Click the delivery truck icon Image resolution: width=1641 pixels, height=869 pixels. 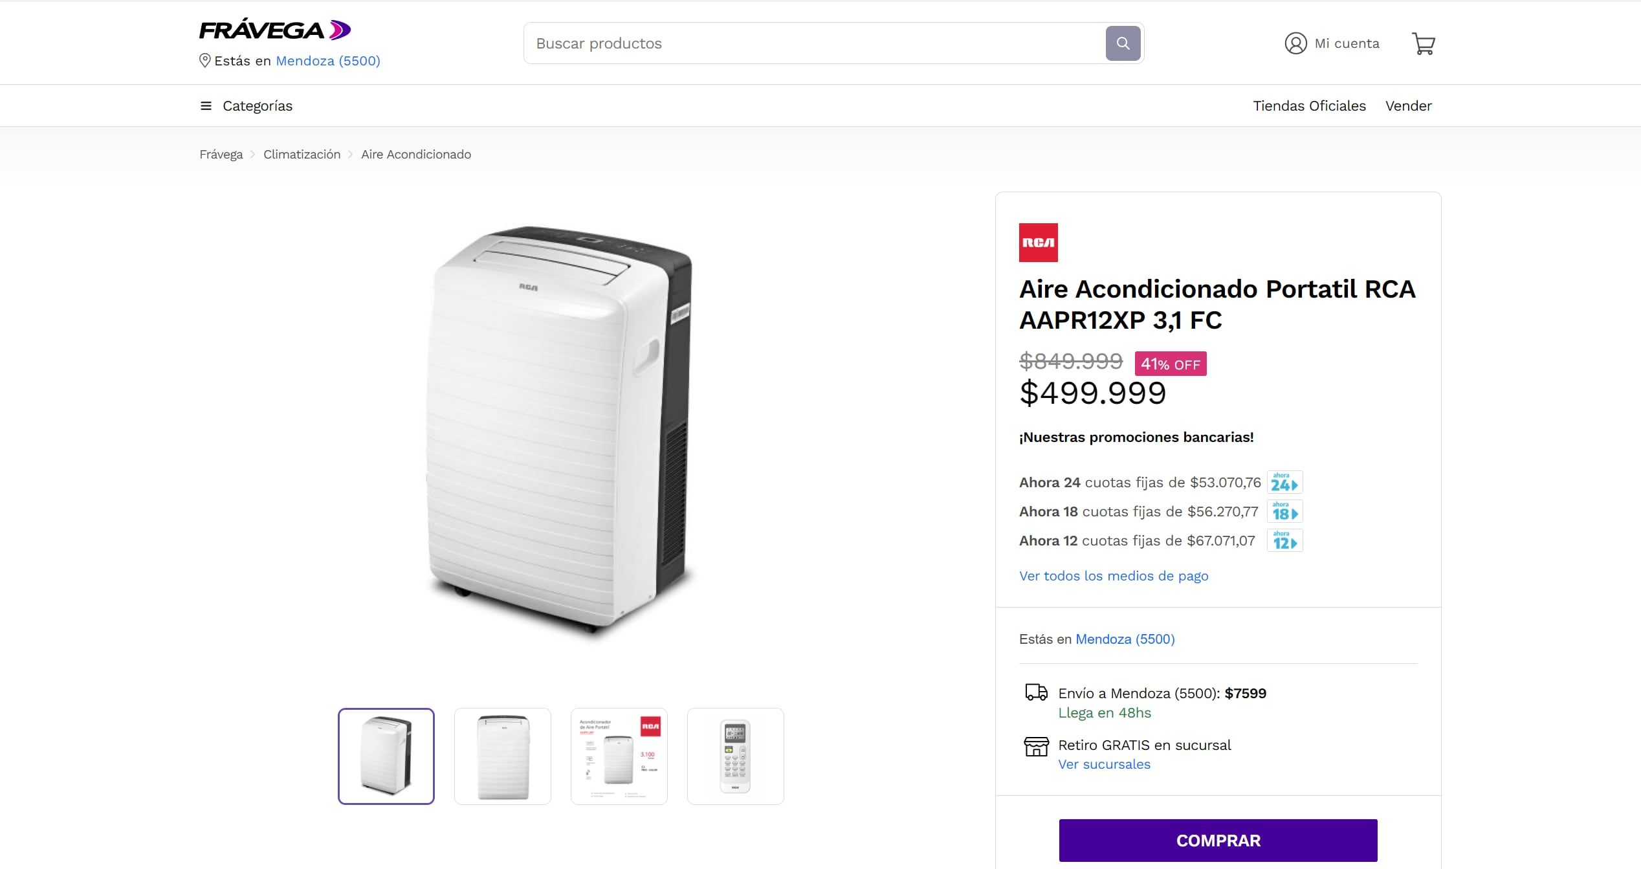coord(1036,692)
